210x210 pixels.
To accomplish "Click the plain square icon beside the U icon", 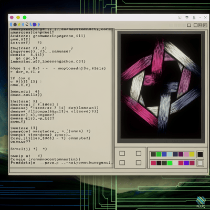I will [196, 25].
